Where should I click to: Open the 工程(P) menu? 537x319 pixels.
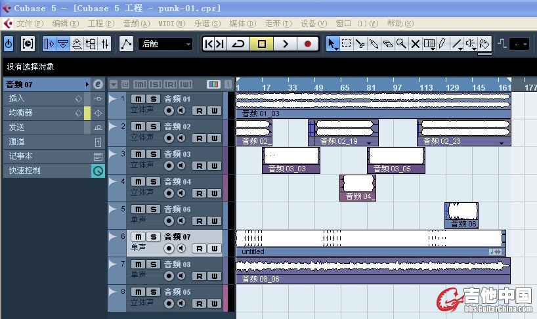(x=101, y=23)
